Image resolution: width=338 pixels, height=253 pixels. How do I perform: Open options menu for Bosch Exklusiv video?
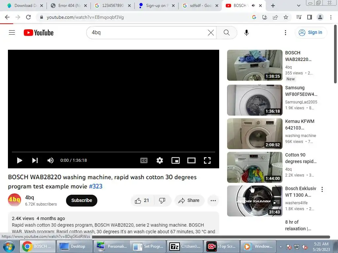point(322,189)
